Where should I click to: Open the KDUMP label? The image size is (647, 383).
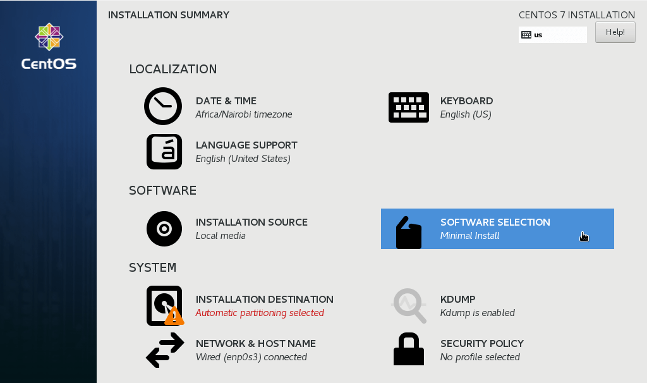coord(458,299)
